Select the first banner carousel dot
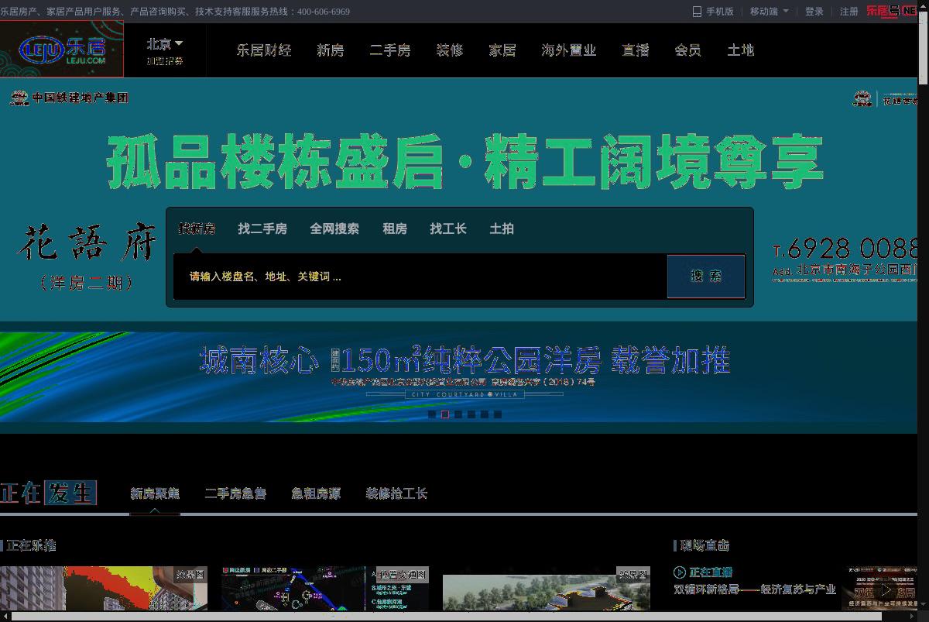 click(432, 414)
